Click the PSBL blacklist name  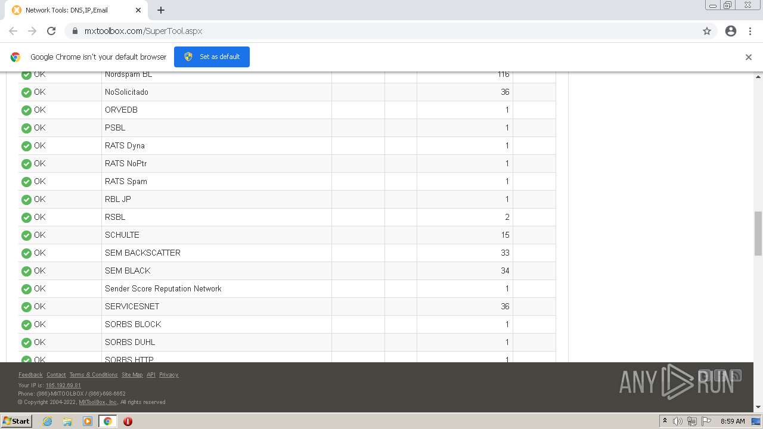[115, 128]
